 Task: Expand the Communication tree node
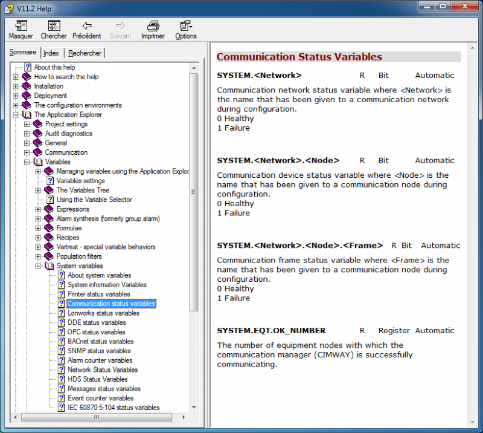27,152
